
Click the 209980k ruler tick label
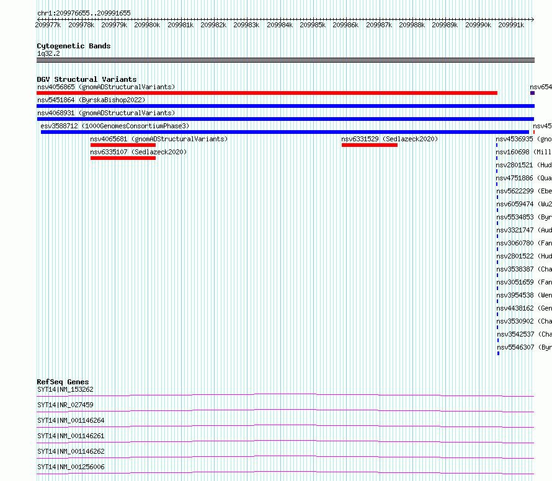[x=147, y=25]
